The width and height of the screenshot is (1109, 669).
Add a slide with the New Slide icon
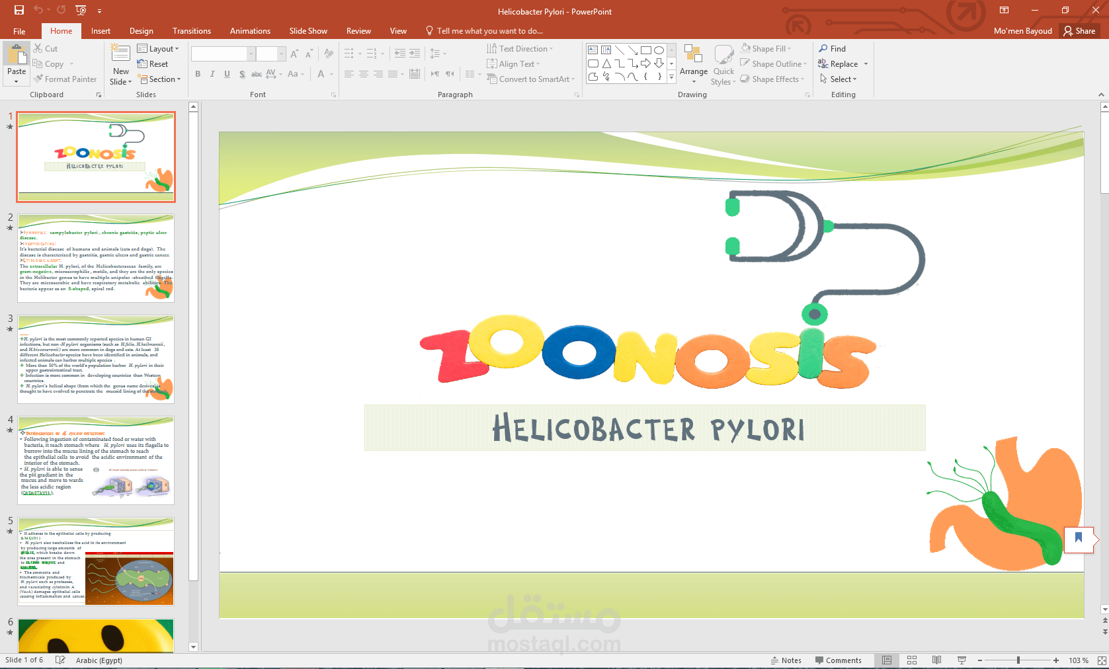pos(120,54)
